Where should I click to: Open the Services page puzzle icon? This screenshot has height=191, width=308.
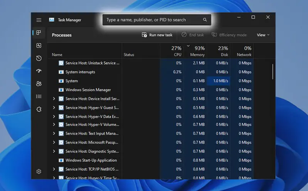39,109
